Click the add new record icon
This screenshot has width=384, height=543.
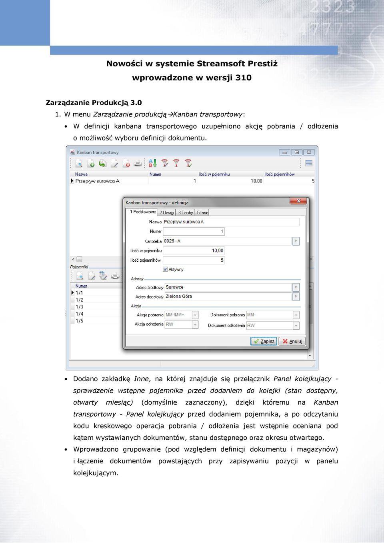pyautogui.click(x=91, y=163)
